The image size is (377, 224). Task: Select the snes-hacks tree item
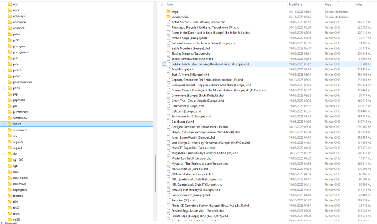[x=20, y=178]
